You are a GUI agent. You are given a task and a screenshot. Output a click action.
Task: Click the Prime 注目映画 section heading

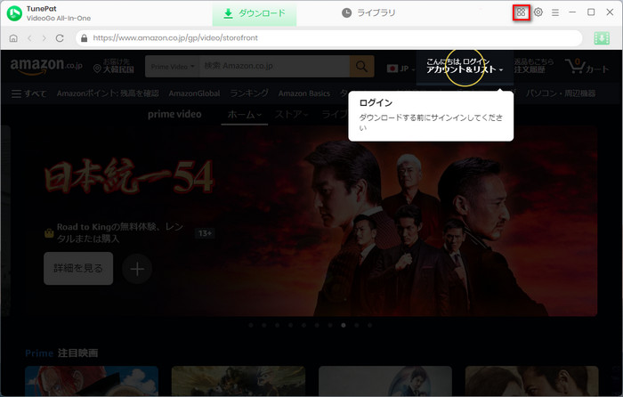click(61, 352)
